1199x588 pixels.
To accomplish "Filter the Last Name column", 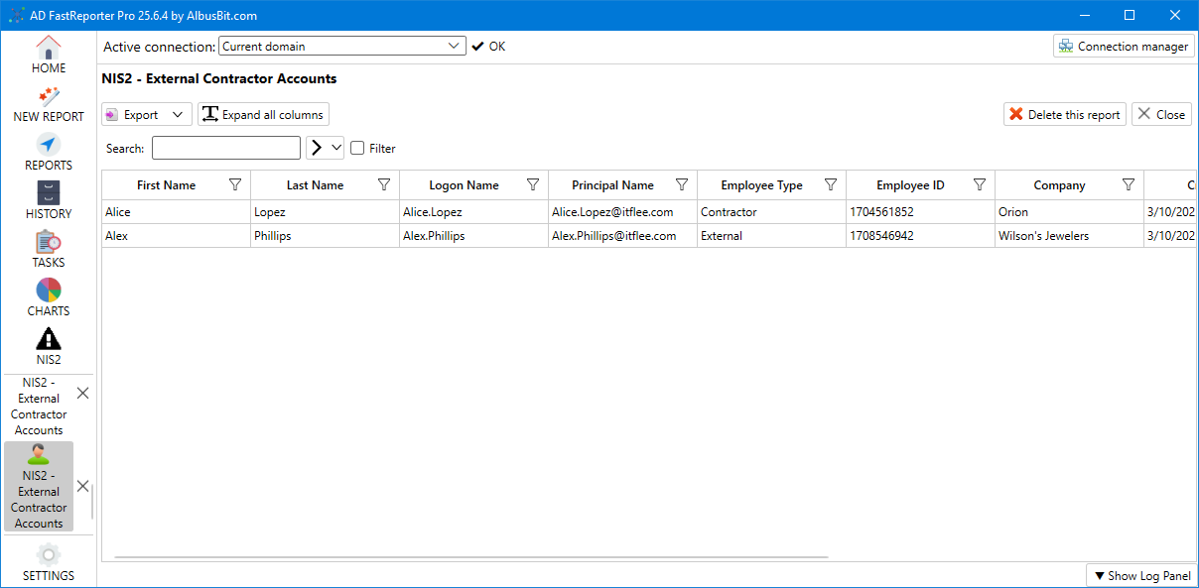I will [x=384, y=184].
